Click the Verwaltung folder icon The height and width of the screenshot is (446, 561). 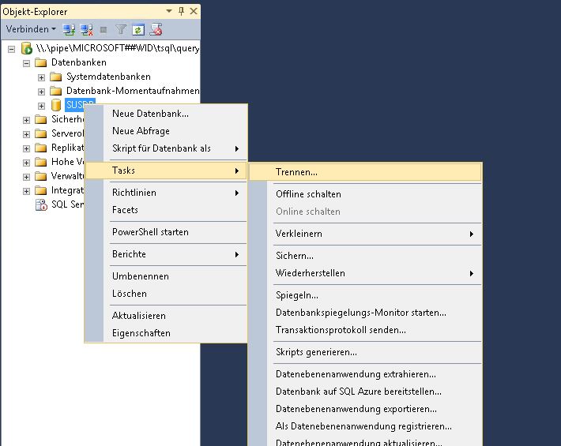click(x=41, y=177)
